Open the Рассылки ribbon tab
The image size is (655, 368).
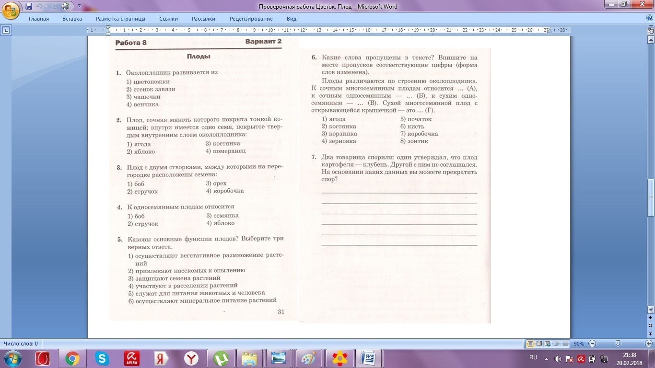point(203,19)
